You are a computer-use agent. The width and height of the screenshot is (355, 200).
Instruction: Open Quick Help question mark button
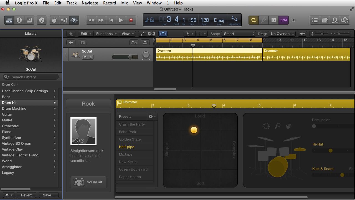42,20
